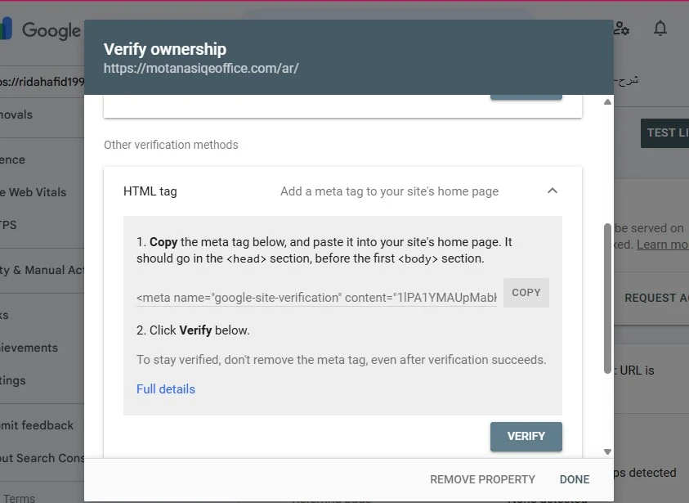
Task: Click the dialog scrollbar up arrow
Action: [x=607, y=102]
